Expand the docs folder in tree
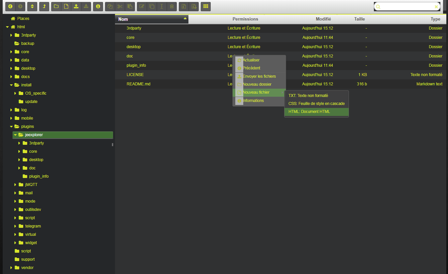 point(11,77)
